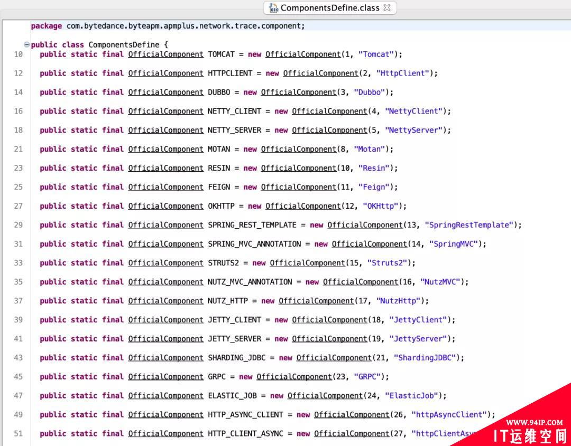
Task: Click the SHARDING_JDBC constant name
Action: coord(237,358)
